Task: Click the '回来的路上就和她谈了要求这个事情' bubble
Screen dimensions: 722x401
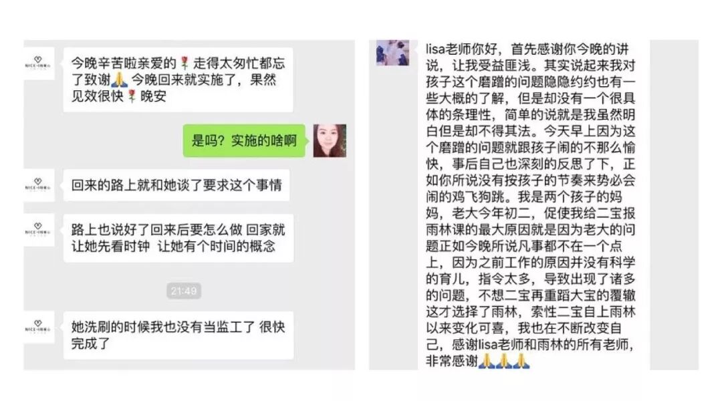Action: click(x=176, y=185)
